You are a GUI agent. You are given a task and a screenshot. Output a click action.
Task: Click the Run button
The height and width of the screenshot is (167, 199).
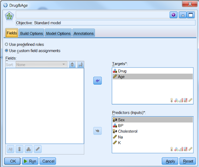click(x=30, y=161)
